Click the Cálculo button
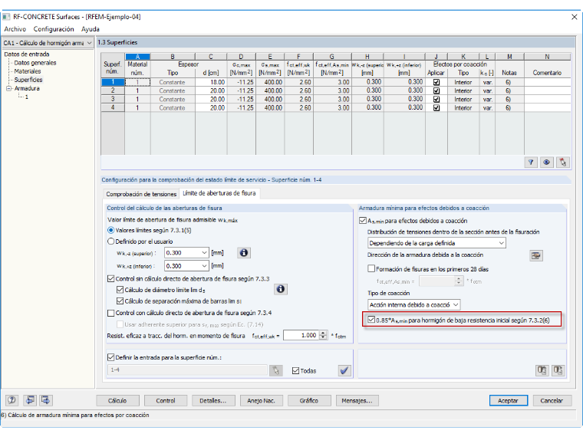Screen dimensions: 583x437 click(x=117, y=400)
